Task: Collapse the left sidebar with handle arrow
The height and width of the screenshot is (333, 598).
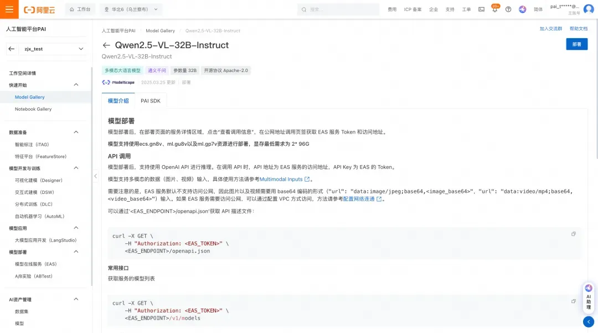Action: (95, 176)
